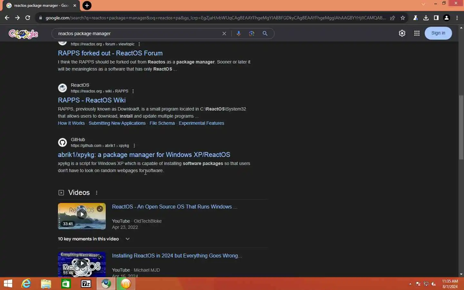Click the Sign in button

point(438,33)
